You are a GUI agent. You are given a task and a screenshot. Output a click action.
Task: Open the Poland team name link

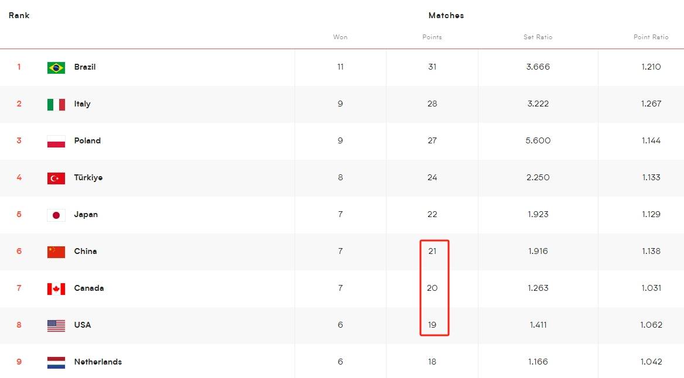pos(87,141)
